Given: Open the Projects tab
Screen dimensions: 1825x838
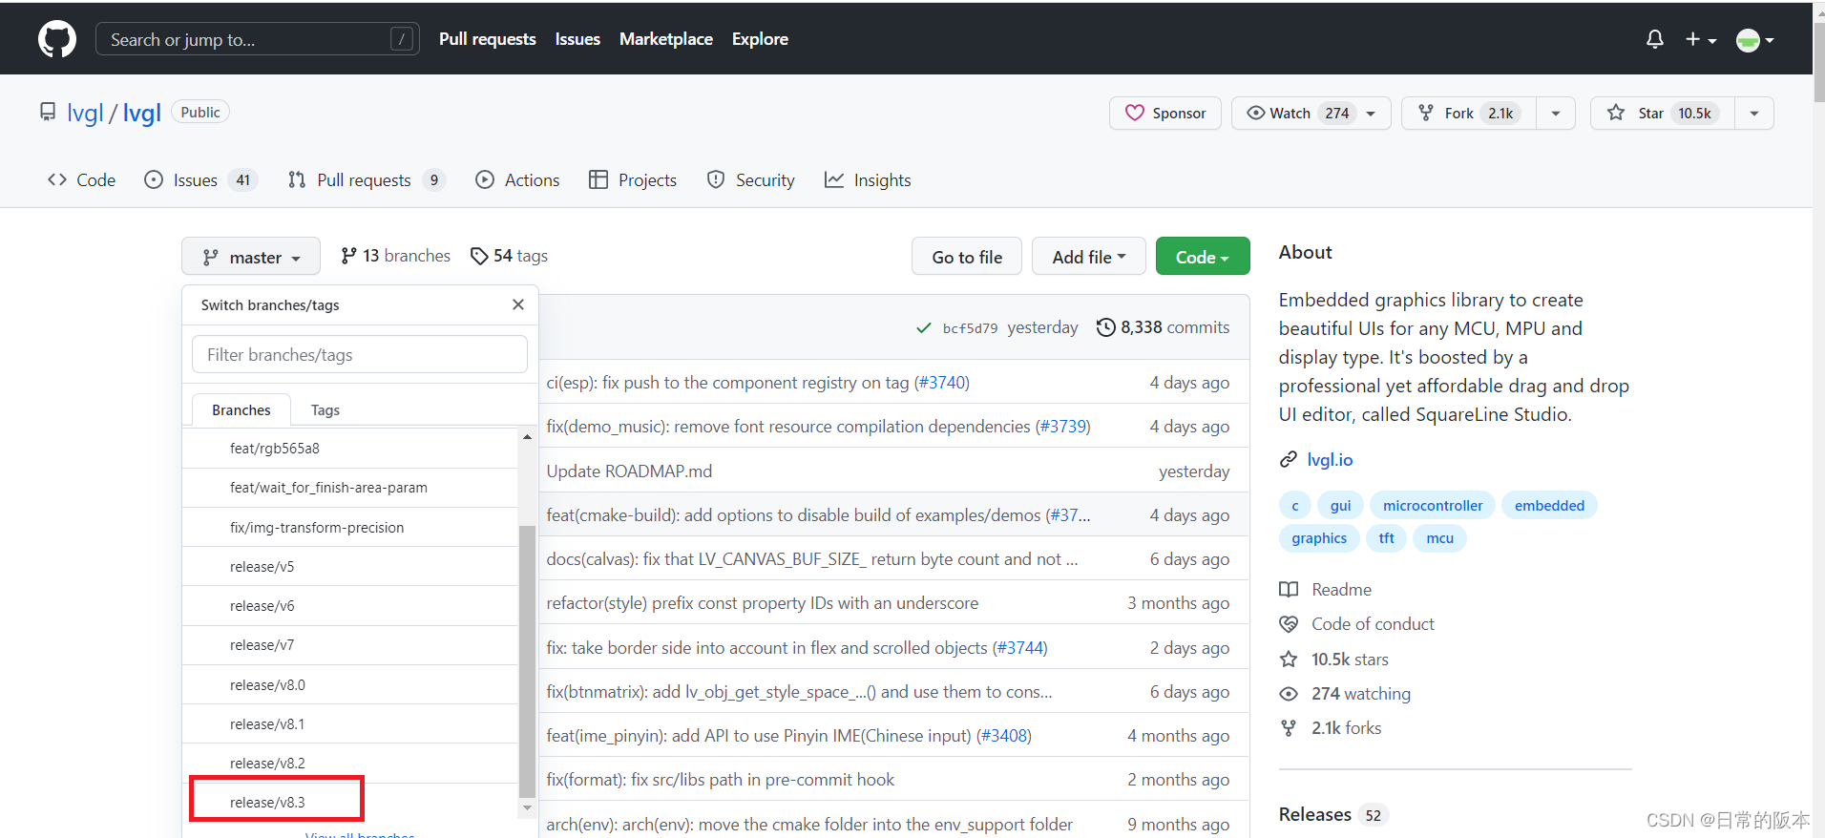Looking at the screenshot, I should [x=633, y=179].
